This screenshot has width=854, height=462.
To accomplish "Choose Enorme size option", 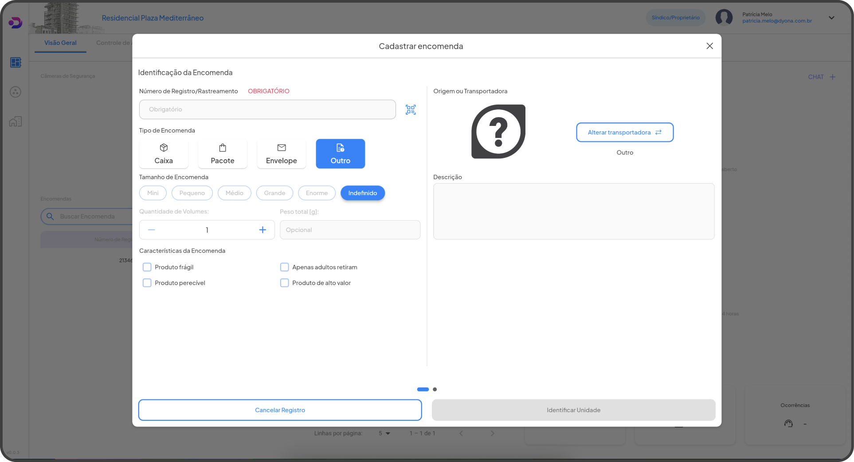I will pos(317,193).
